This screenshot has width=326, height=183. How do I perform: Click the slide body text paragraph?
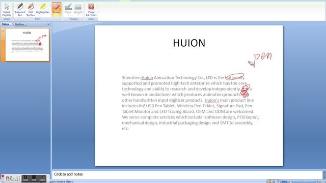[x=190, y=103]
